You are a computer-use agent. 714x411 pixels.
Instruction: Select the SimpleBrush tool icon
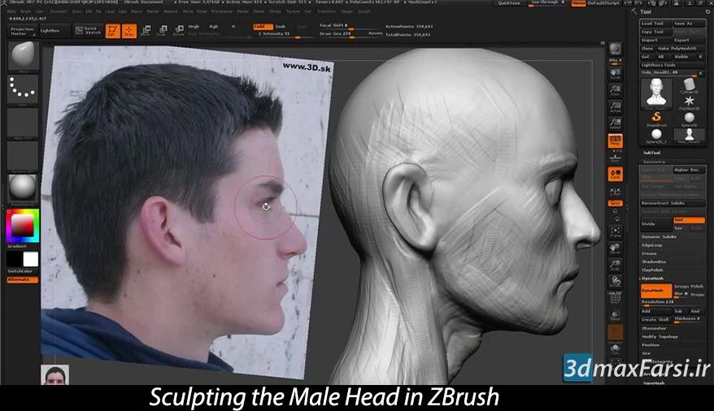pos(656,119)
